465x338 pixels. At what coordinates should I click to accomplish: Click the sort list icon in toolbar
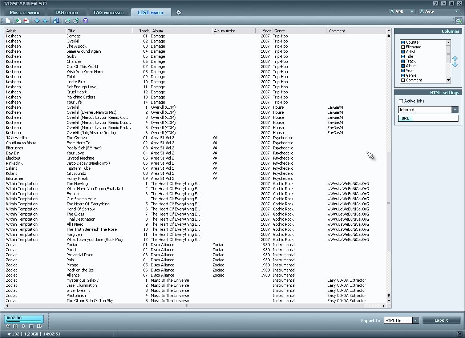coord(56,21)
